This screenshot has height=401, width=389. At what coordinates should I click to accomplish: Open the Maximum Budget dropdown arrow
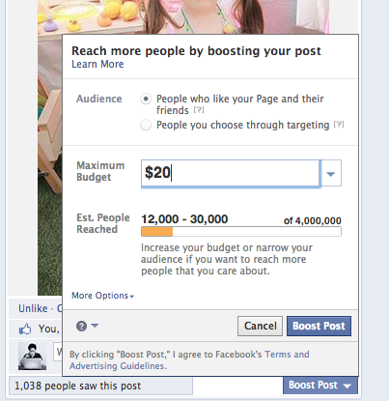pyautogui.click(x=331, y=173)
